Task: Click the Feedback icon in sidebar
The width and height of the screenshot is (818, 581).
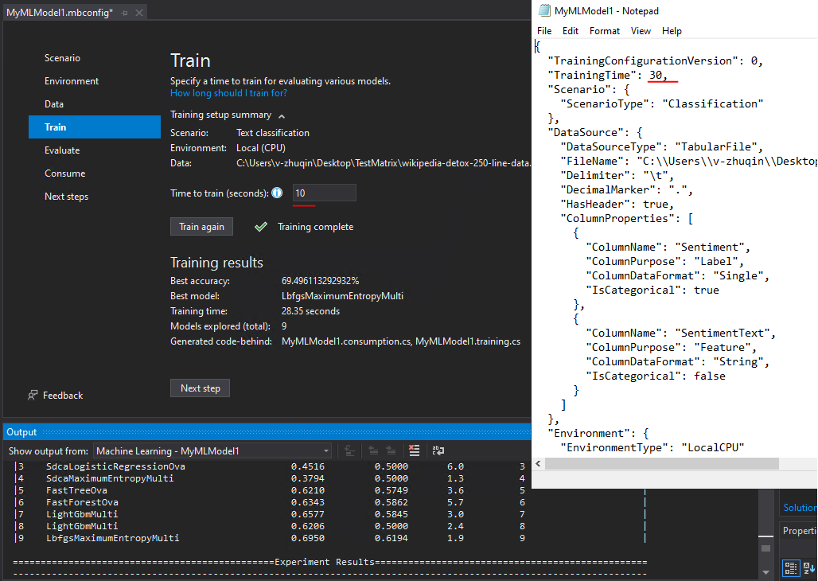Action: pyautogui.click(x=33, y=396)
